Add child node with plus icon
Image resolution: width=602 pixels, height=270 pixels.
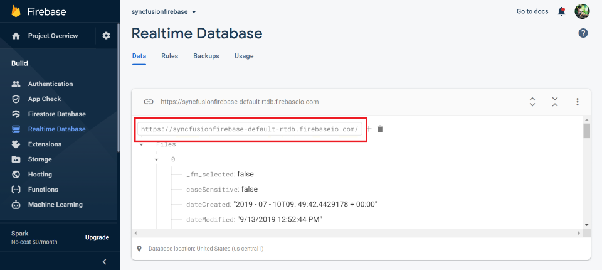point(369,129)
